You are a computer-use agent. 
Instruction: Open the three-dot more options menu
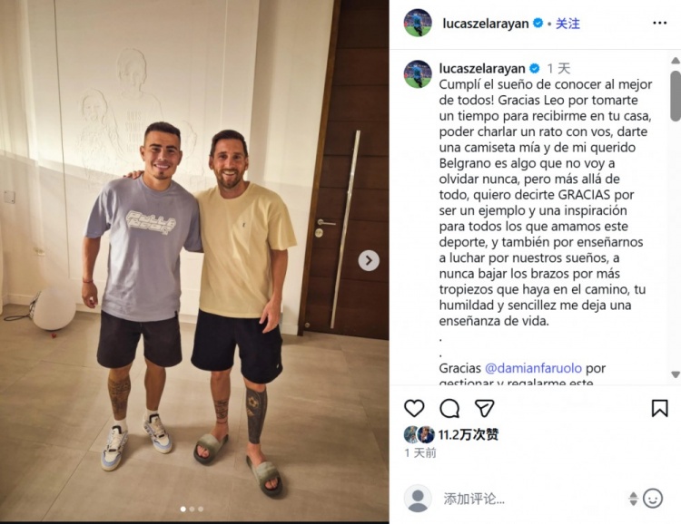[x=659, y=23]
